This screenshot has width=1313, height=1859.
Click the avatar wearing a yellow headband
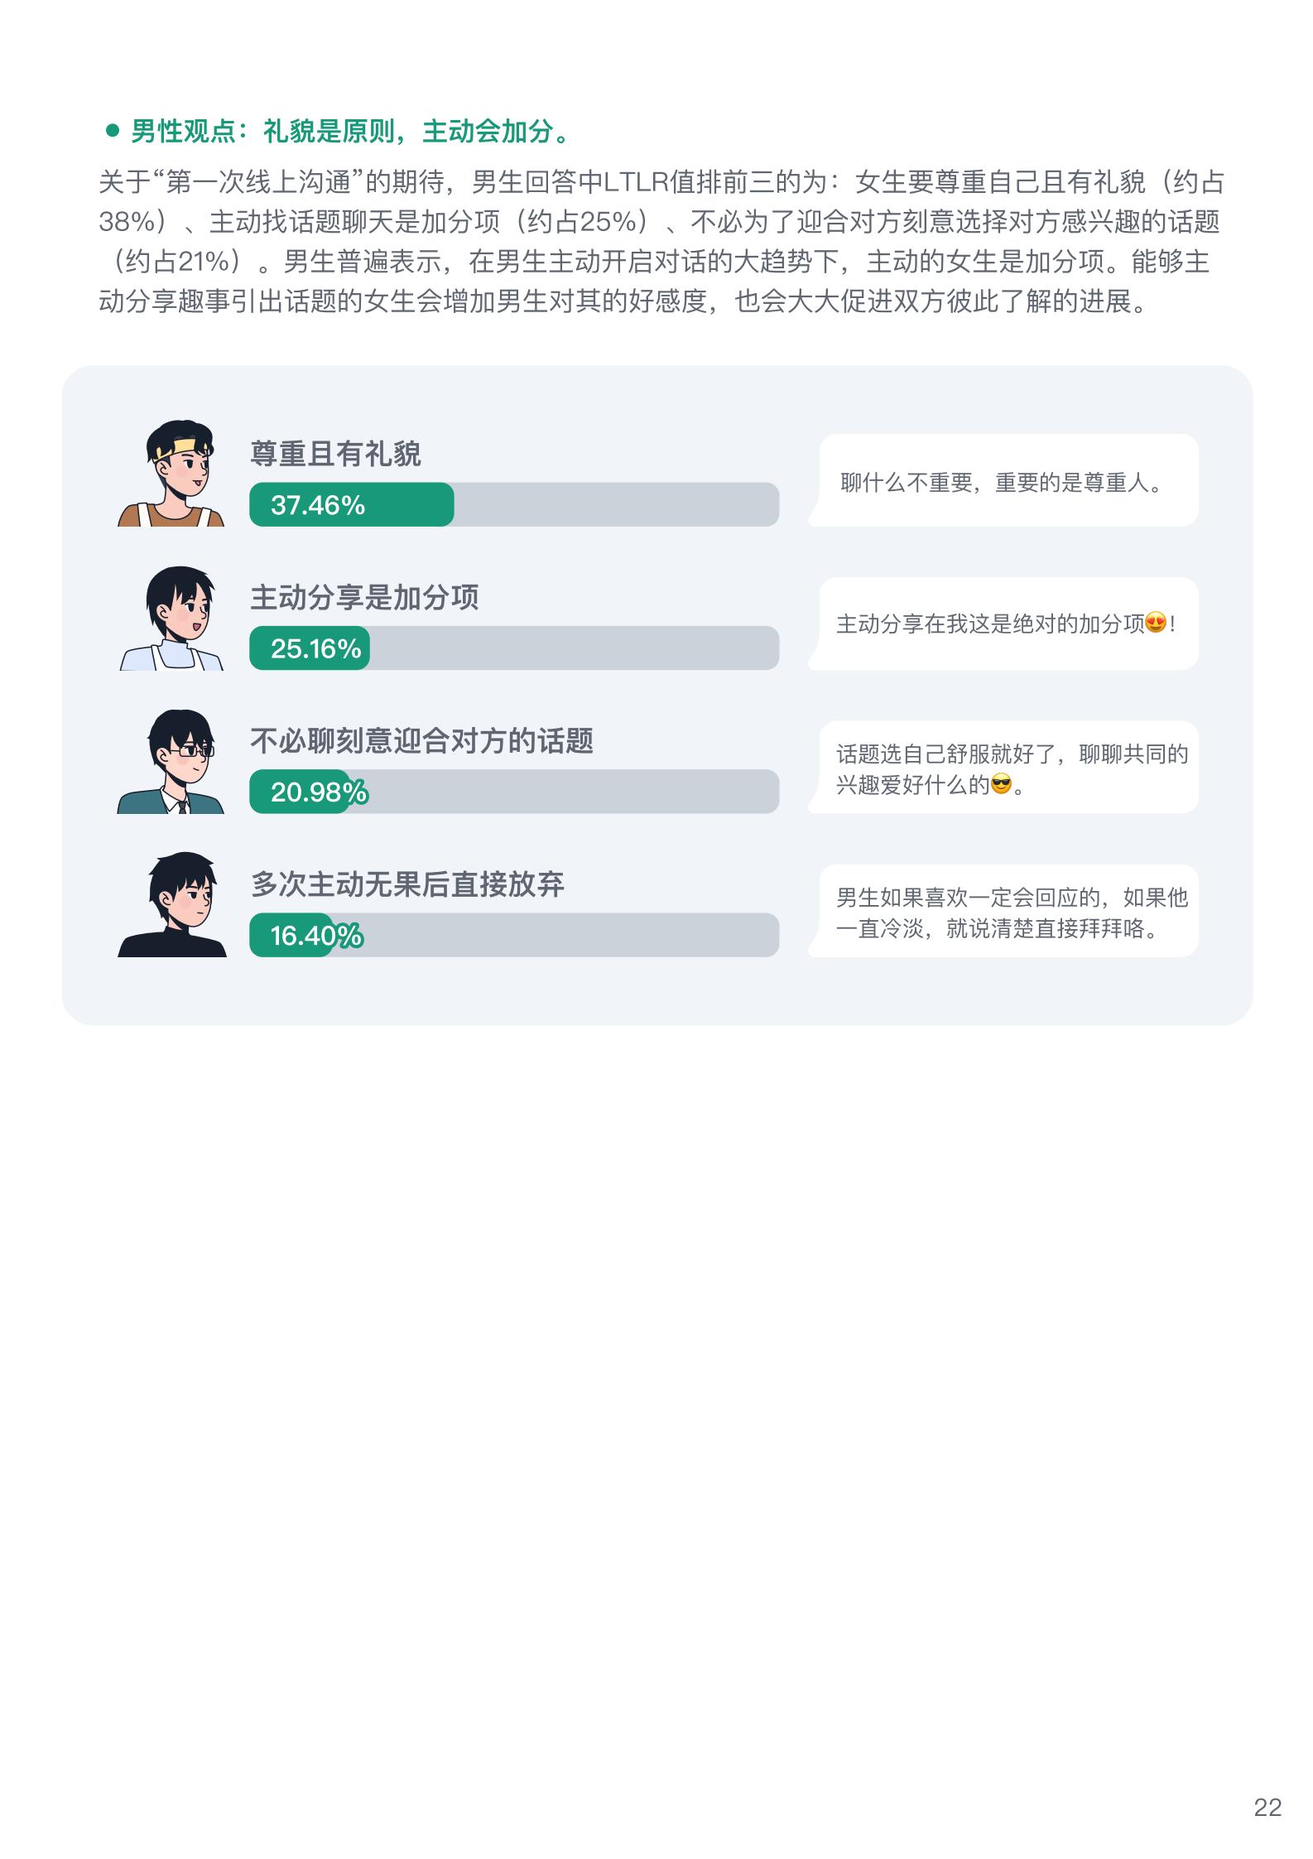click(x=171, y=474)
